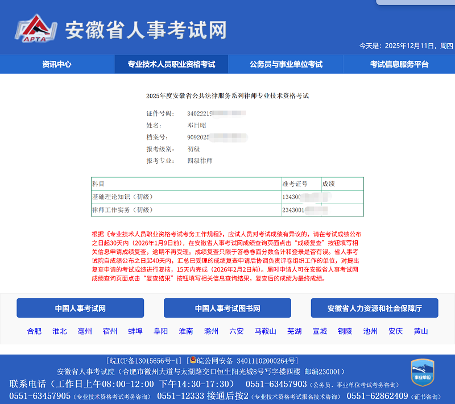The image size is (455, 404).
Task: Click the 安徽省人事考试网 site title
Action: point(146,30)
